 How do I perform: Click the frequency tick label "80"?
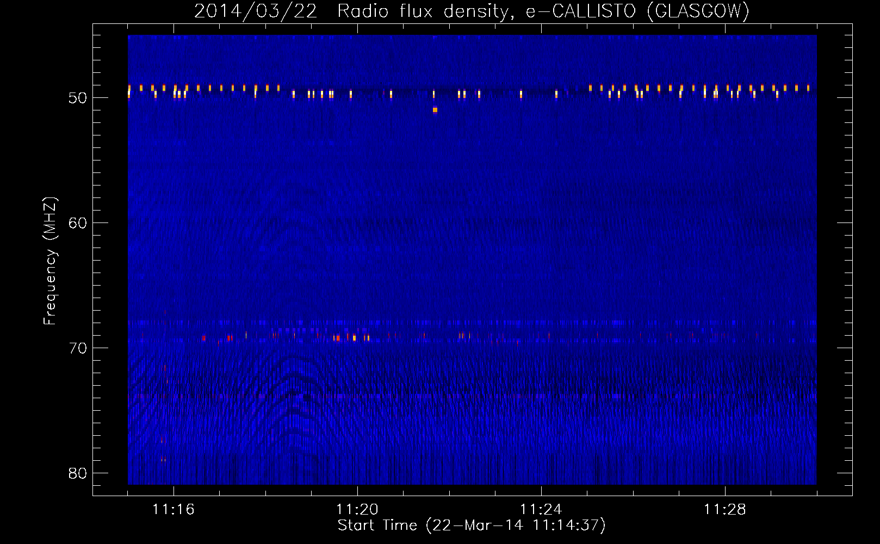pyautogui.click(x=78, y=473)
